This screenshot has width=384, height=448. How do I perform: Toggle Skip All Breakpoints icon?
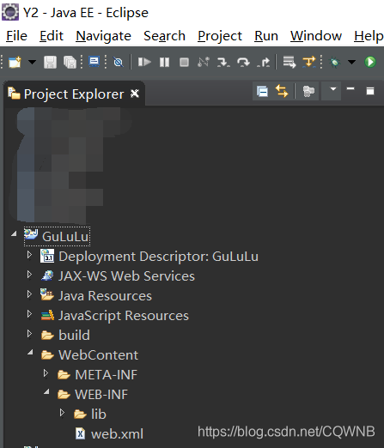tap(118, 62)
